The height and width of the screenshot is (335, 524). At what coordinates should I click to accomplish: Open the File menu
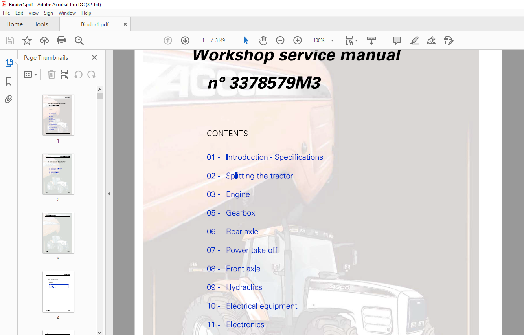pyautogui.click(x=6, y=13)
